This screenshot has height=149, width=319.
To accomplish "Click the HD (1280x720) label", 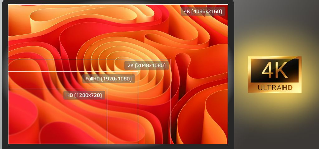I will point(84,95).
